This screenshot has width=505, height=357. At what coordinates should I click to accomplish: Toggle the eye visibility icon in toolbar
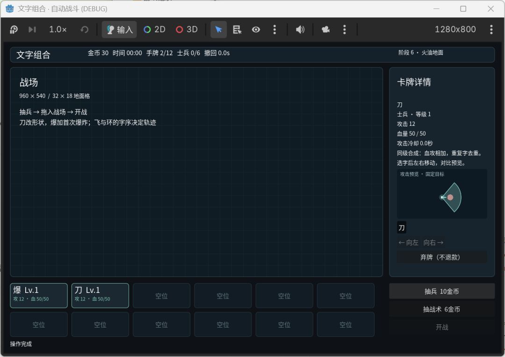point(256,29)
